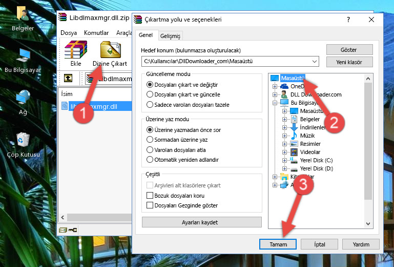
Task: Open Ağ network desktop icon
Action: point(23,102)
